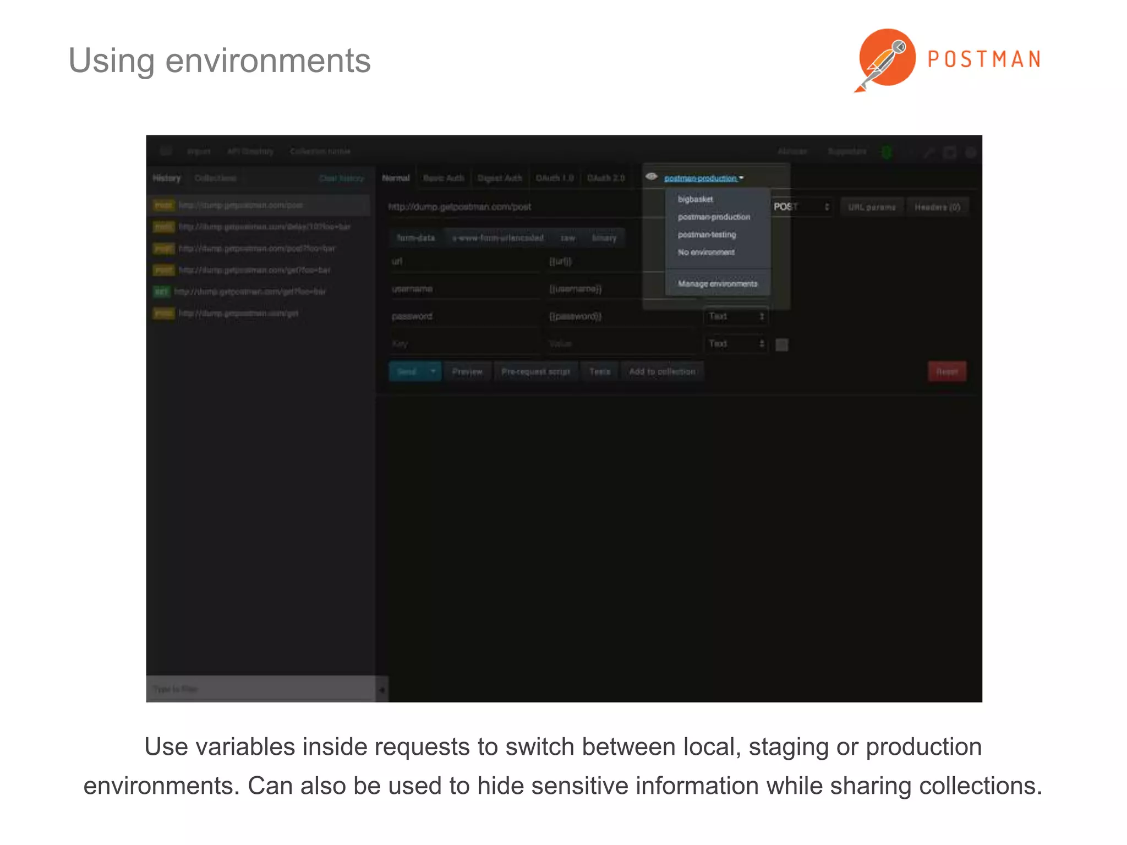Open POST history item dump.getpostman.com/get?foo=bar
Image resolution: width=1127 pixels, height=845 pixels.
pyautogui.click(x=259, y=270)
